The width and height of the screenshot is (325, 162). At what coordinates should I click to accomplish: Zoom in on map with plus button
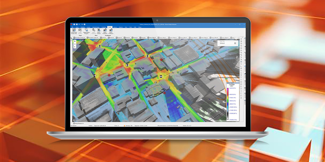[75, 41]
